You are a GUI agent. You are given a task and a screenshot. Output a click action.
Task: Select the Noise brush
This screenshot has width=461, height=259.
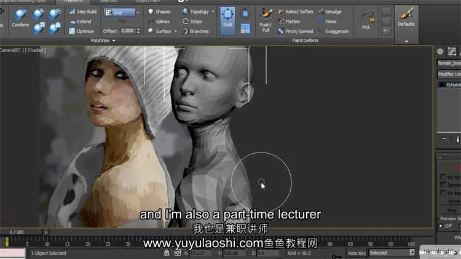[327, 22]
